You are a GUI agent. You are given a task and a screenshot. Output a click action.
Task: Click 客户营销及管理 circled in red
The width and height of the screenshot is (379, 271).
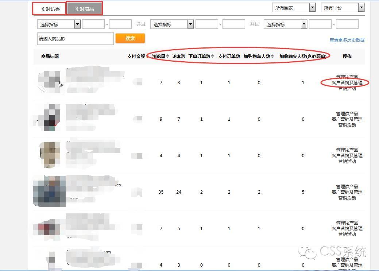[347, 83]
